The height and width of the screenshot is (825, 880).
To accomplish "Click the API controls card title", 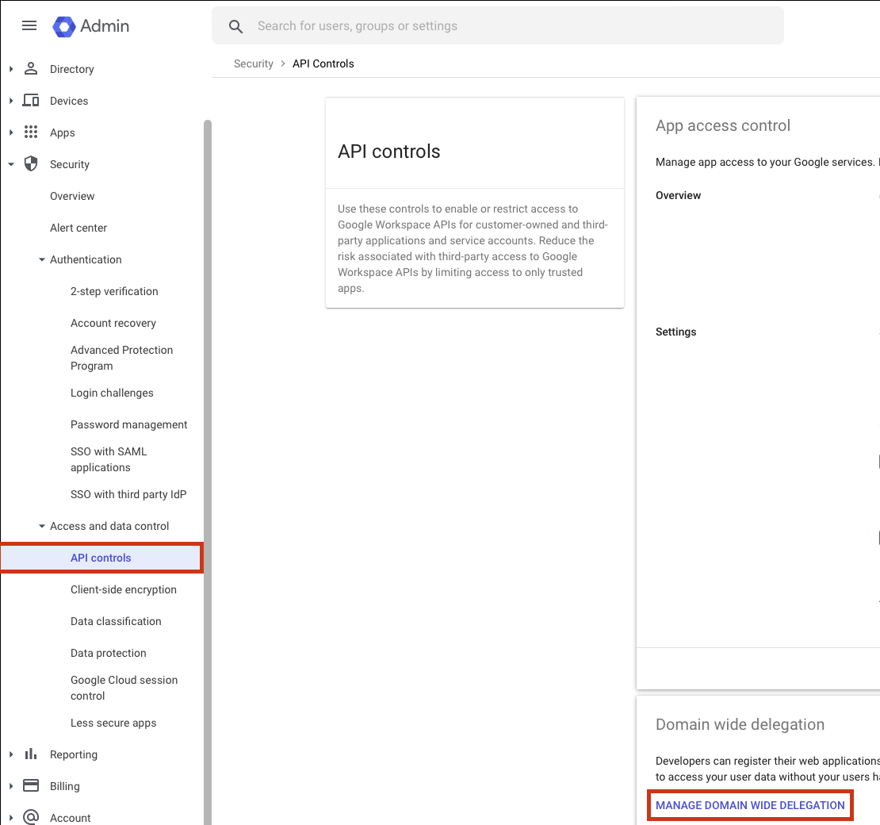I will 389,152.
